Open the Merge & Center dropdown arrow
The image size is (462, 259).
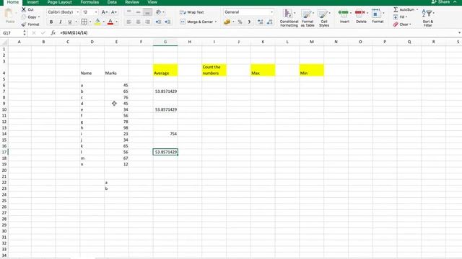pos(216,22)
